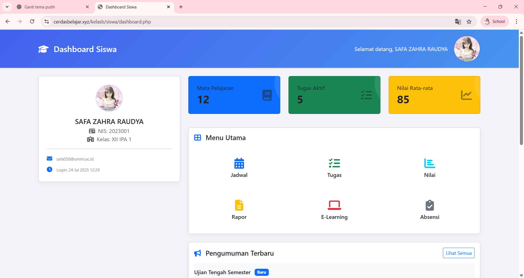Click the Mata Pelajaran blue card

pos(234,95)
